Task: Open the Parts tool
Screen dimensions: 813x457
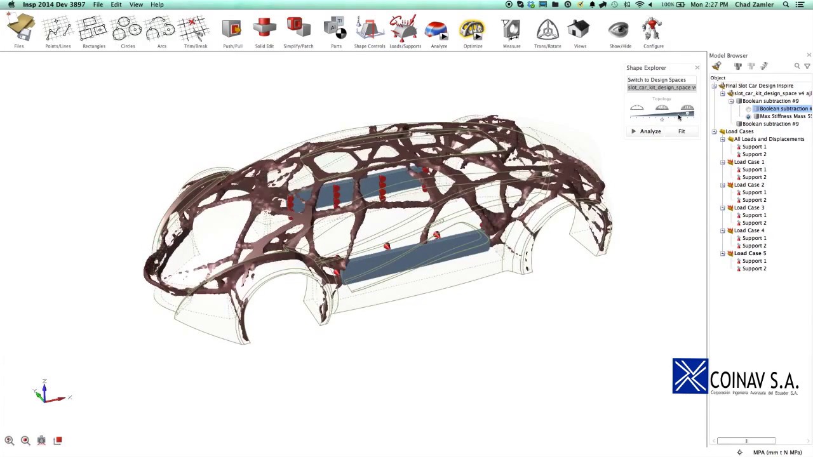Action: click(336, 32)
